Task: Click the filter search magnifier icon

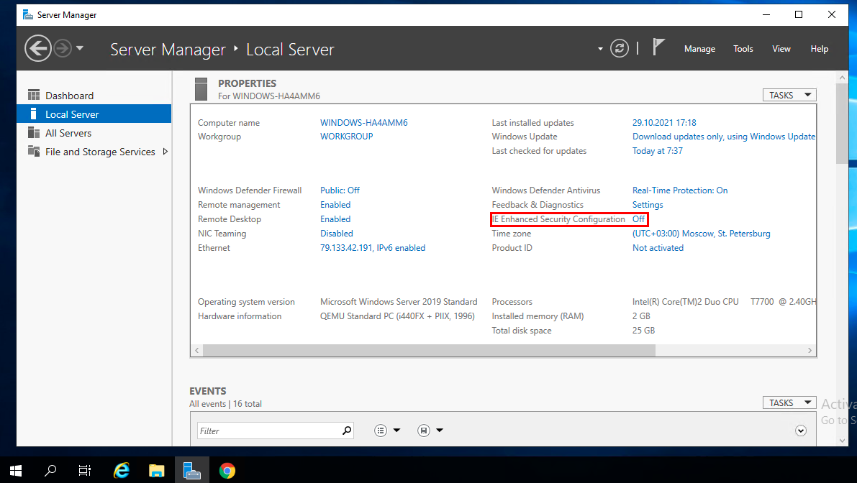Action: pyautogui.click(x=347, y=431)
